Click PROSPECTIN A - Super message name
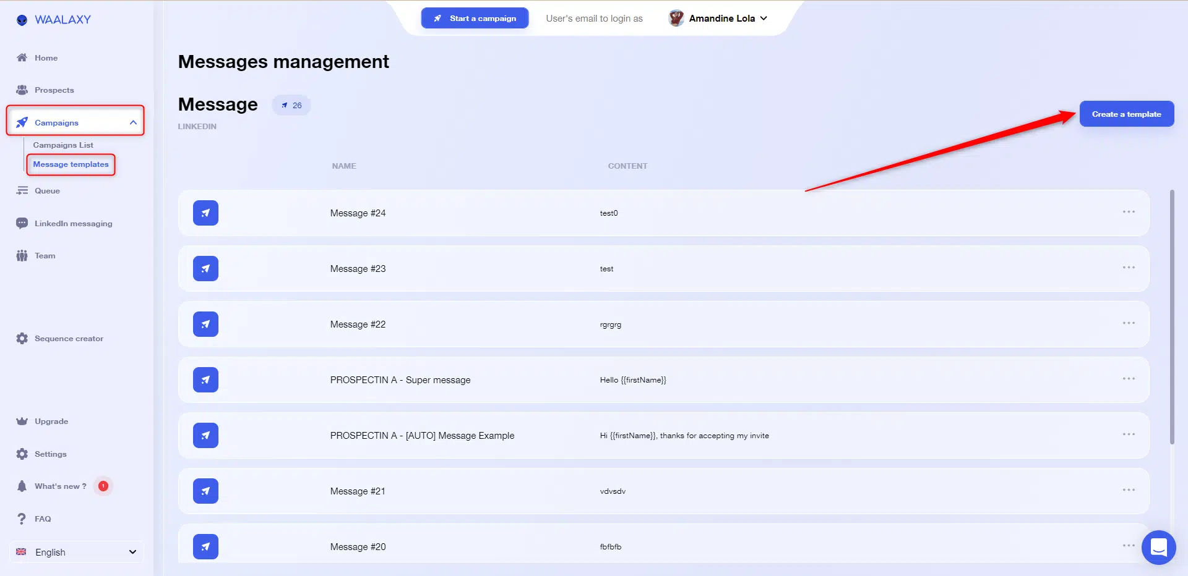Image resolution: width=1188 pixels, height=576 pixels. point(400,380)
